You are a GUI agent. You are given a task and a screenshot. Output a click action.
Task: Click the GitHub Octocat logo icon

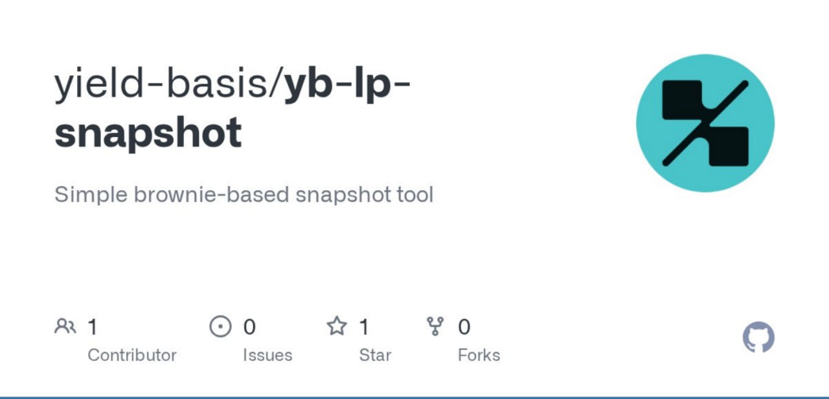tap(758, 338)
